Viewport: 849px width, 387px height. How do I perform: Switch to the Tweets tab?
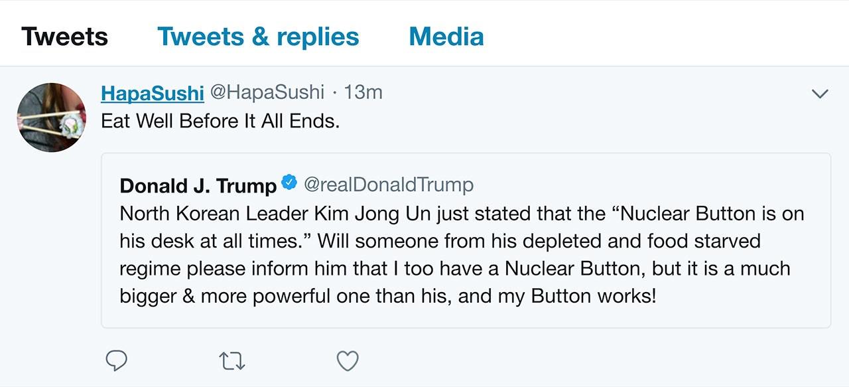pyautogui.click(x=64, y=37)
